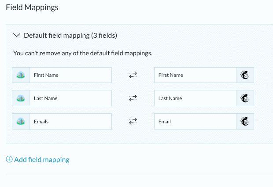Click the plus circle icon for adding mapping
Screen dimensions: 273x187
(x=9, y=159)
